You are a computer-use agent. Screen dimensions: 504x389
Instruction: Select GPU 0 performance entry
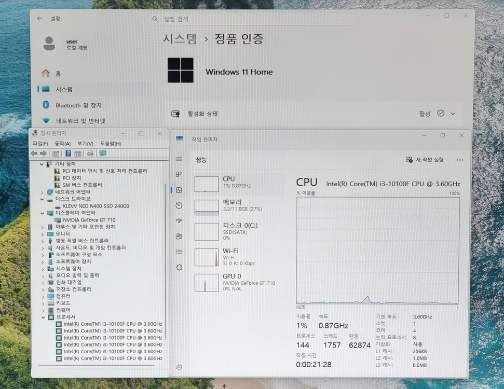click(x=238, y=282)
